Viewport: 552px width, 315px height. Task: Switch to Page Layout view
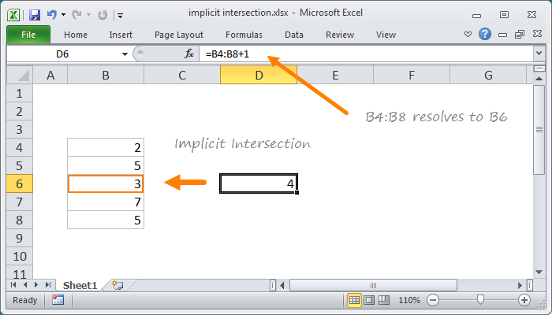point(369,300)
